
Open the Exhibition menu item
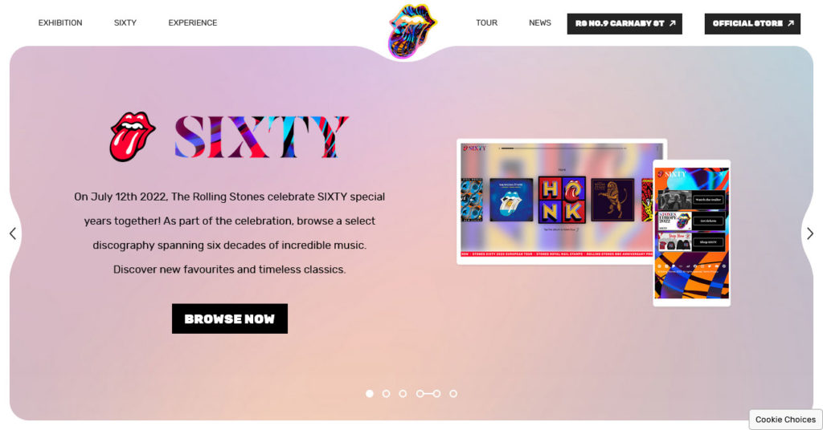60,23
